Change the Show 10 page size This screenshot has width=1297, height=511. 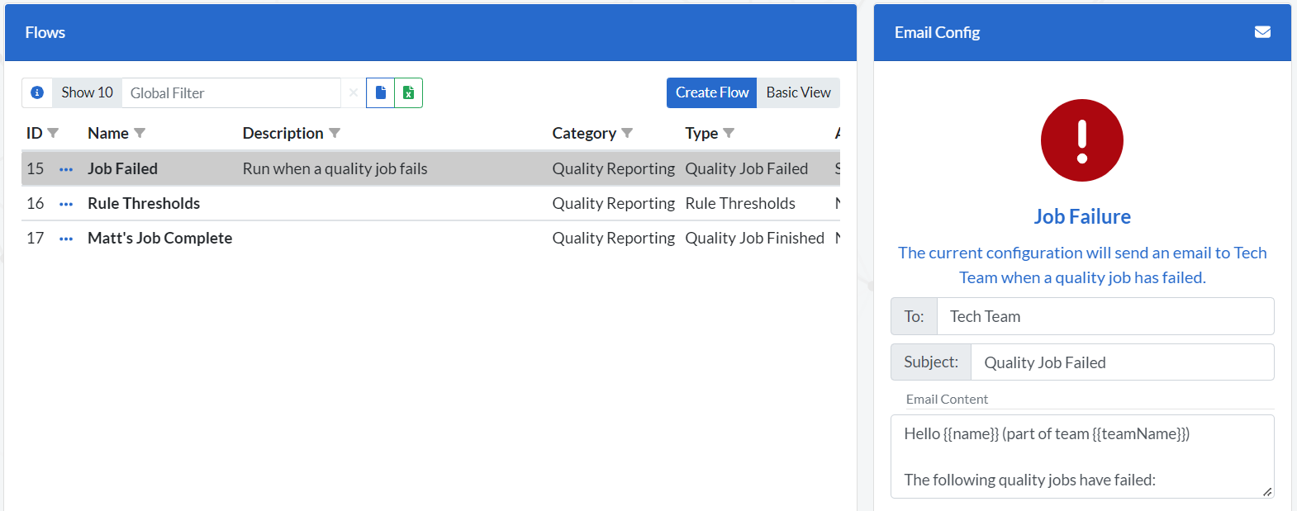point(87,92)
